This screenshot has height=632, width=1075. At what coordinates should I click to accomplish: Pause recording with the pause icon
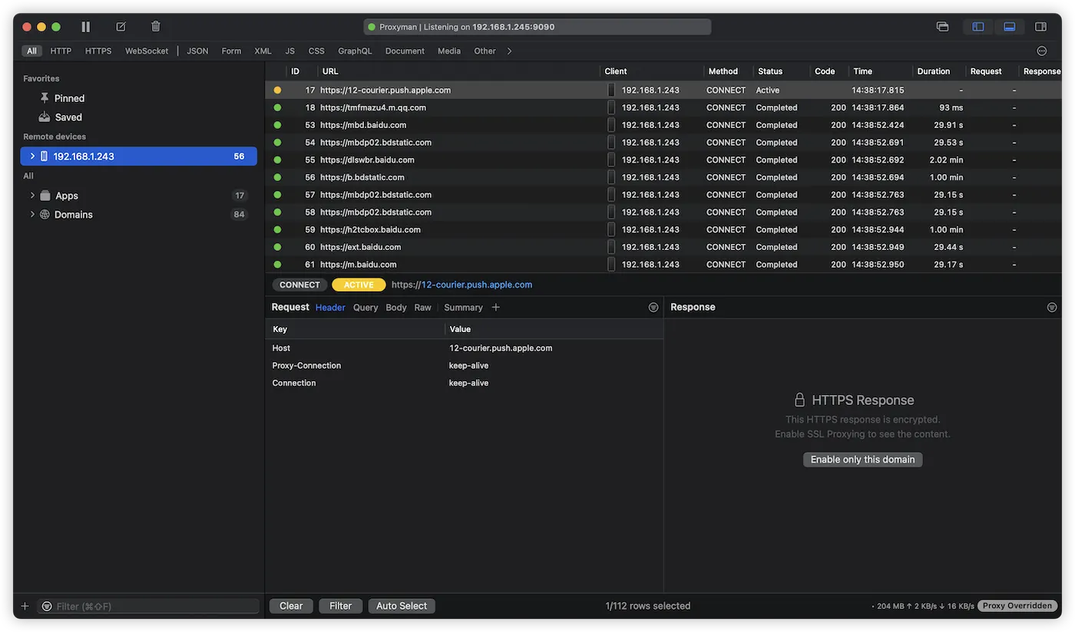click(x=86, y=27)
